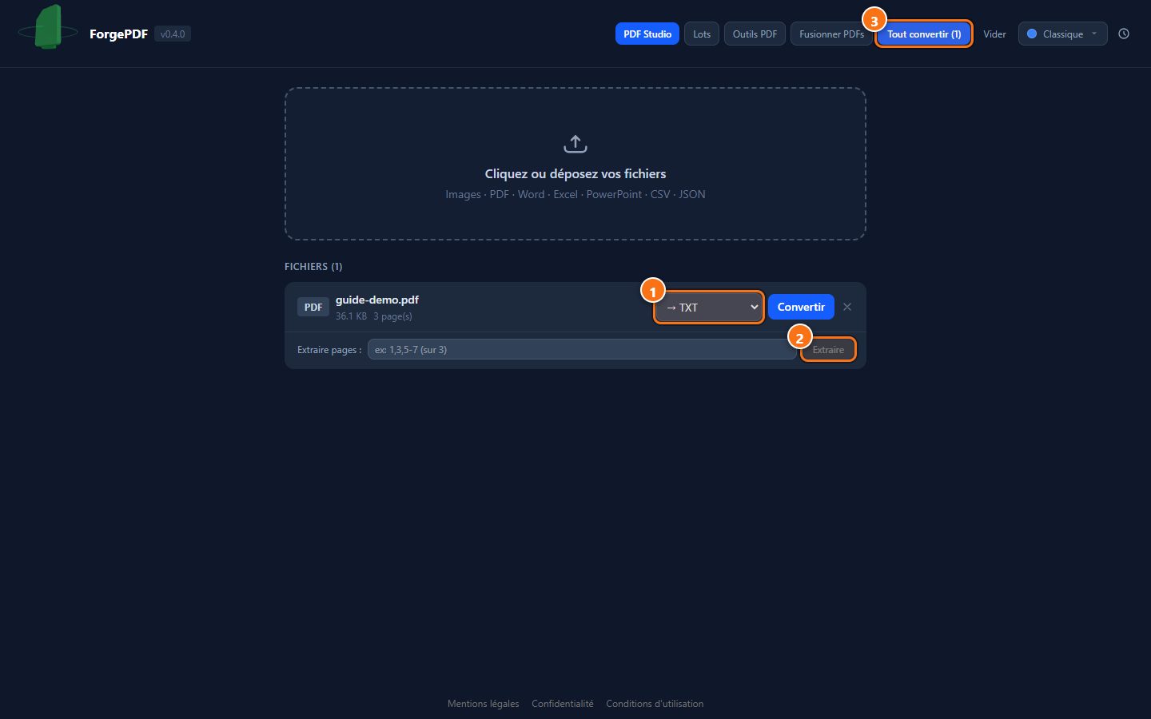Open Conditions d'utilisation link
The width and height of the screenshot is (1151, 719).
pyautogui.click(x=655, y=704)
